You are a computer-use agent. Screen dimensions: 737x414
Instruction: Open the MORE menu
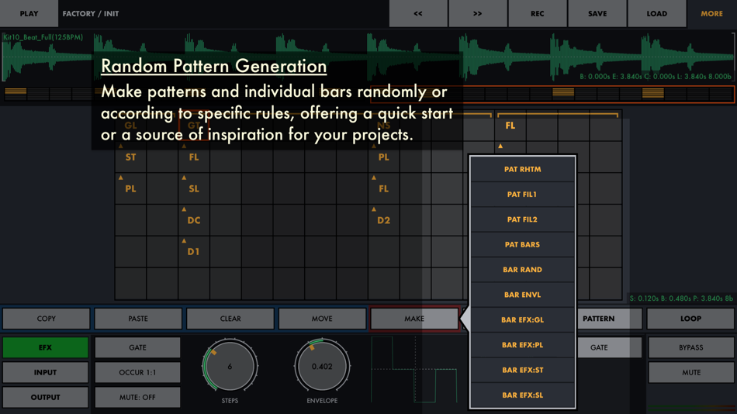tap(711, 14)
